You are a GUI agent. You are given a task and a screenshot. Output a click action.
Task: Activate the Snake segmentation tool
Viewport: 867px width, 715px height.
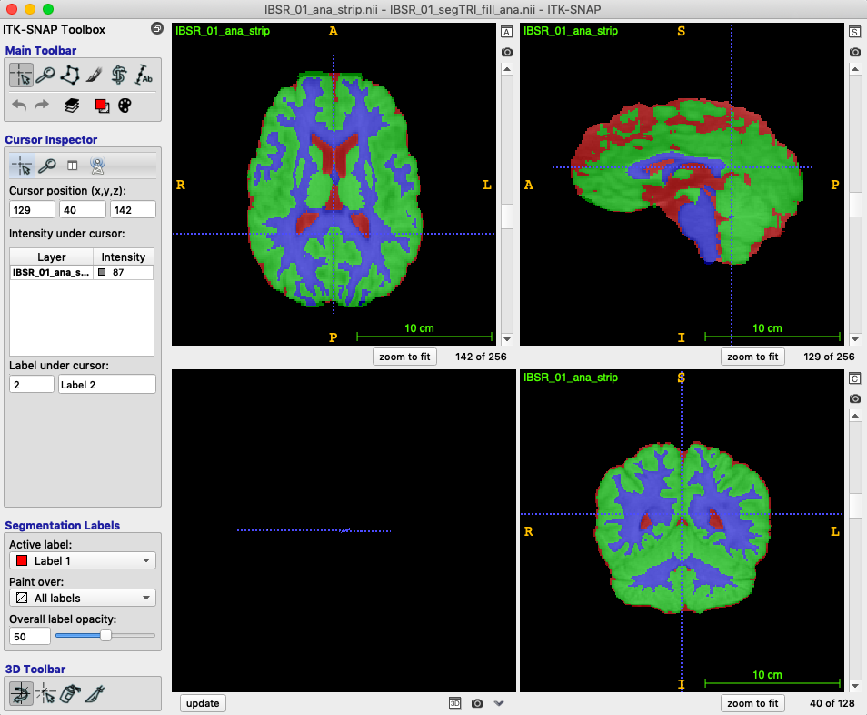click(x=118, y=76)
